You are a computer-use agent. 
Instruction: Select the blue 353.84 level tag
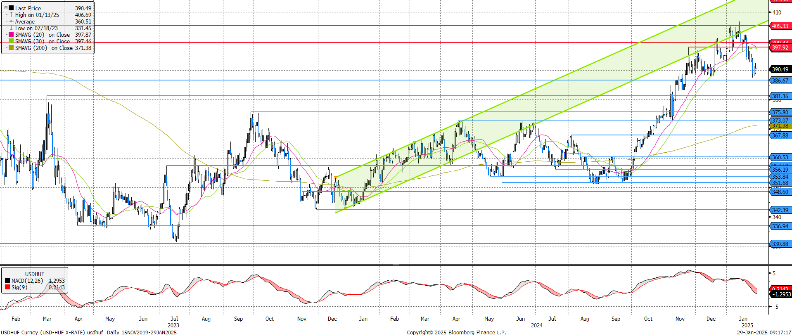(x=780, y=177)
